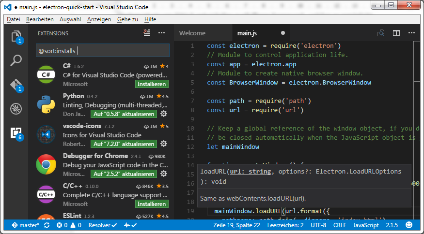This screenshot has width=424, height=234.
Task: Change language mode JavaScript
Action: click(366, 225)
